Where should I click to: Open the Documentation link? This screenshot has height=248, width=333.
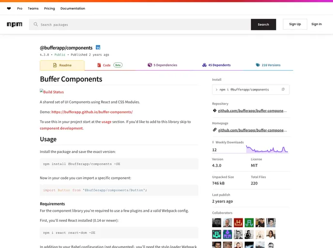coord(73,9)
